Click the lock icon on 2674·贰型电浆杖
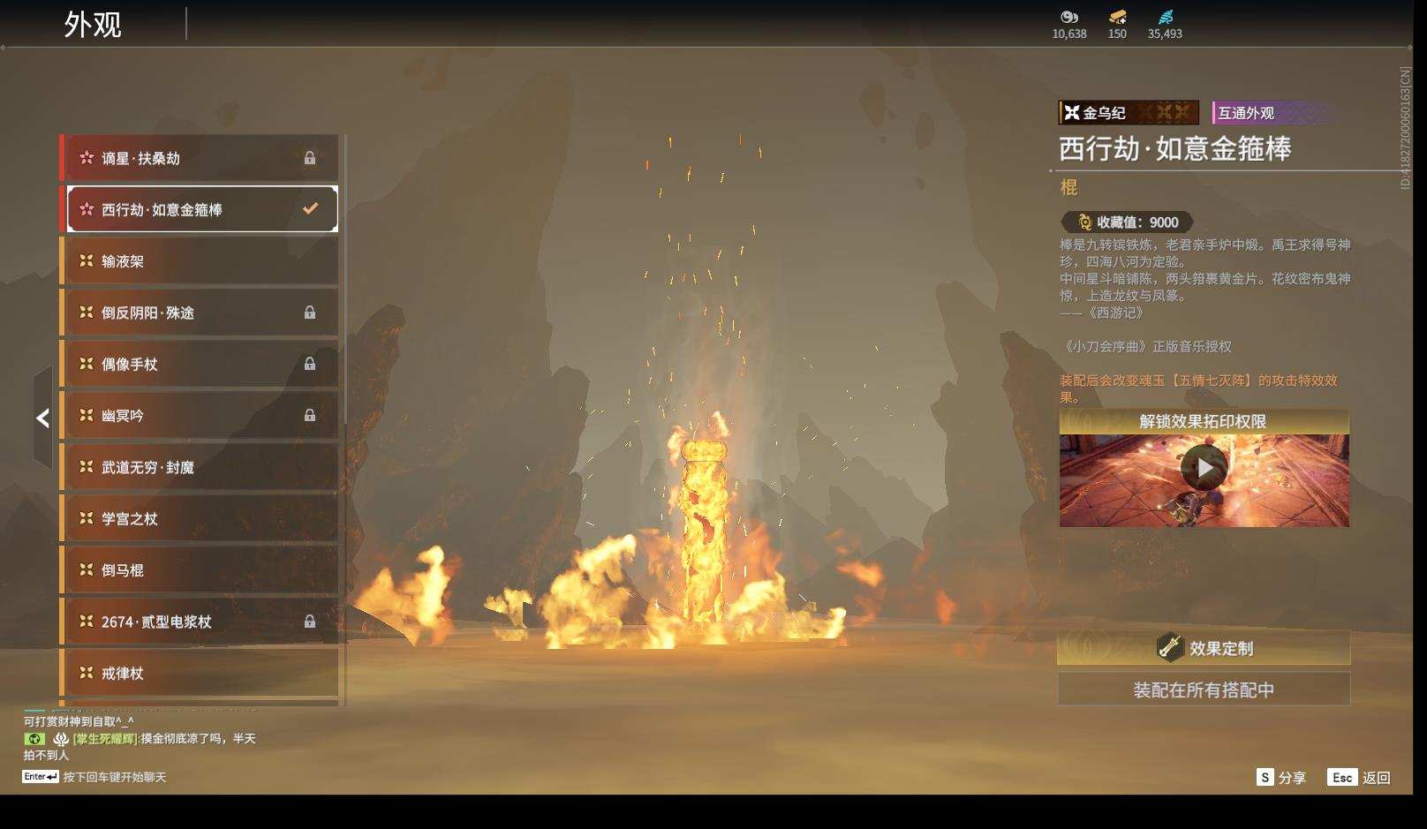The height and width of the screenshot is (829, 1427). [310, 622]
